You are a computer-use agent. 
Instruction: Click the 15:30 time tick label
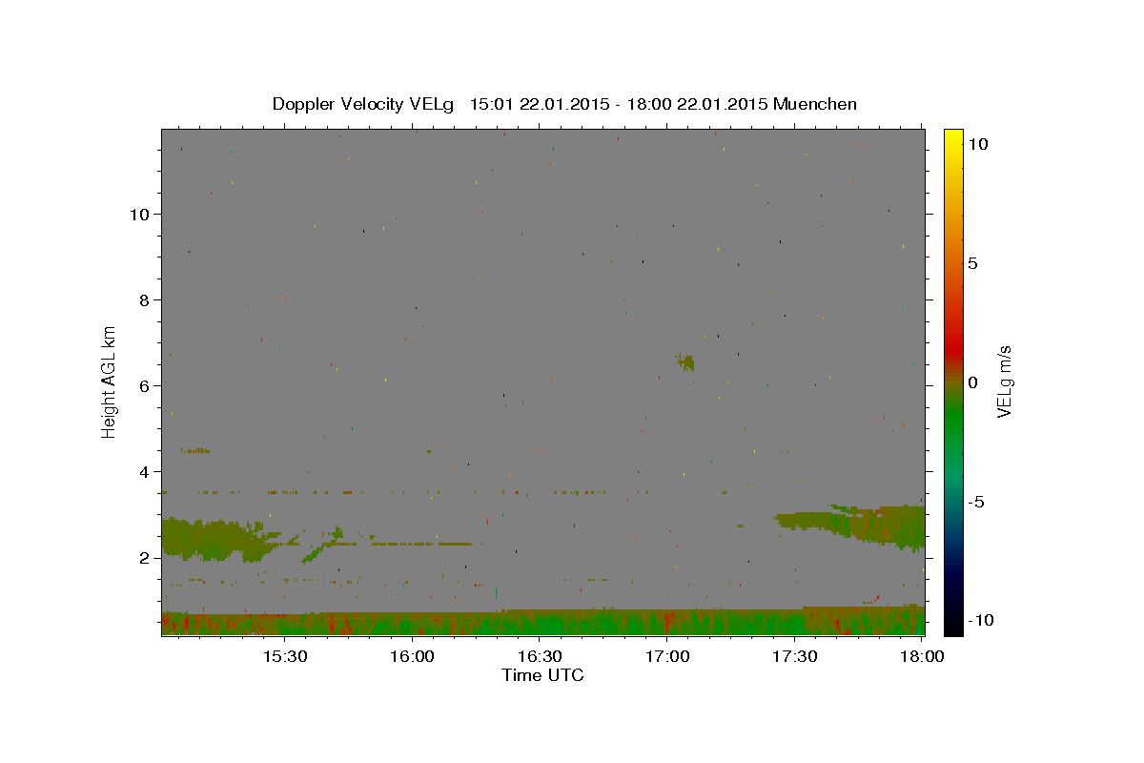click(x=285, y=656)
